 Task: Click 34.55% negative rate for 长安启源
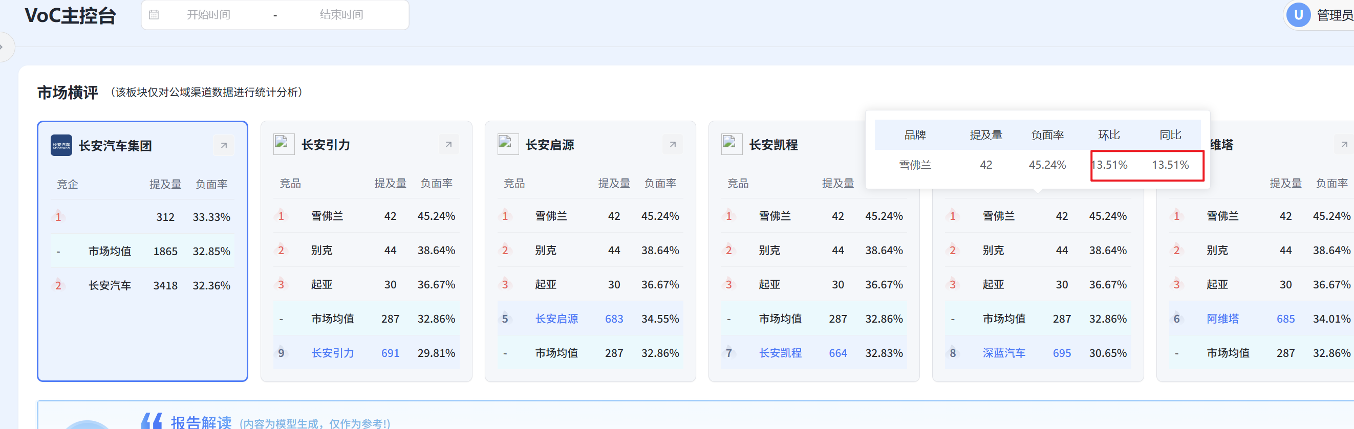coord(660,319)
